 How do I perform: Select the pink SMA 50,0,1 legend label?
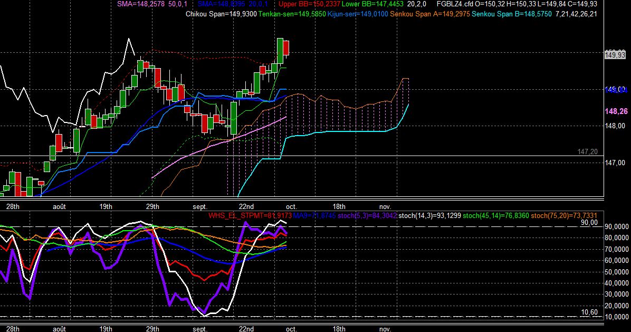[x=152, y=4]
